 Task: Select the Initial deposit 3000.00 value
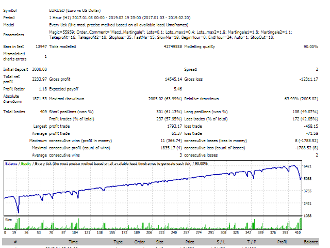point(39,69)
